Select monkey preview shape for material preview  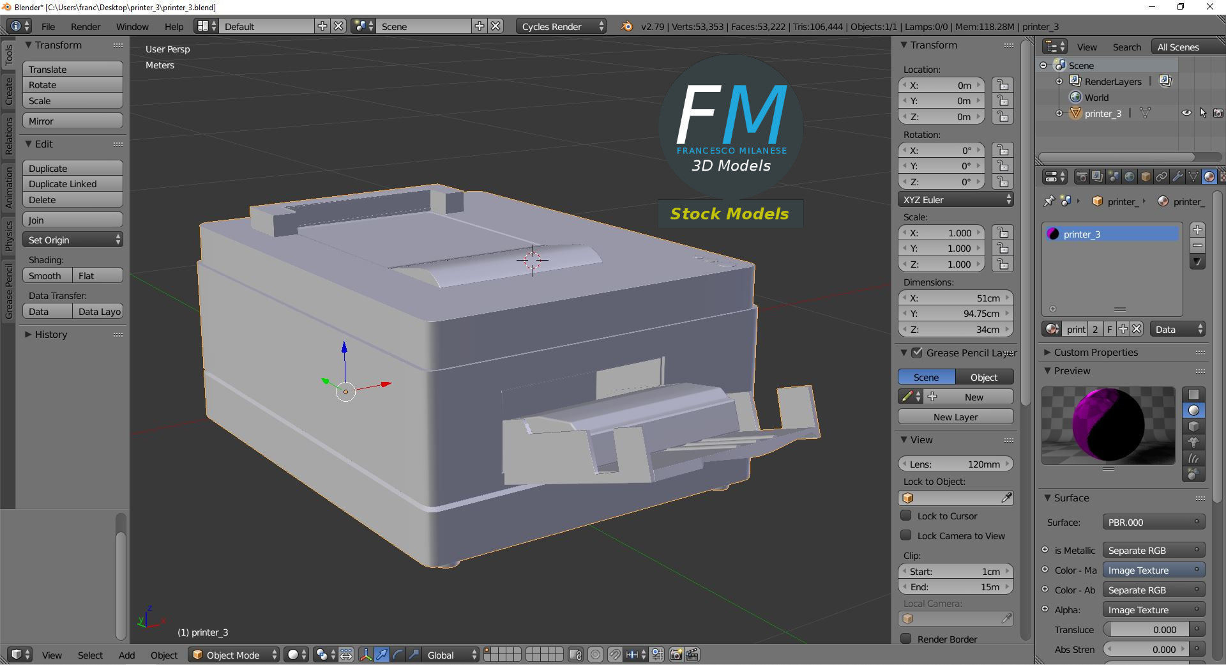(1193, 442)
